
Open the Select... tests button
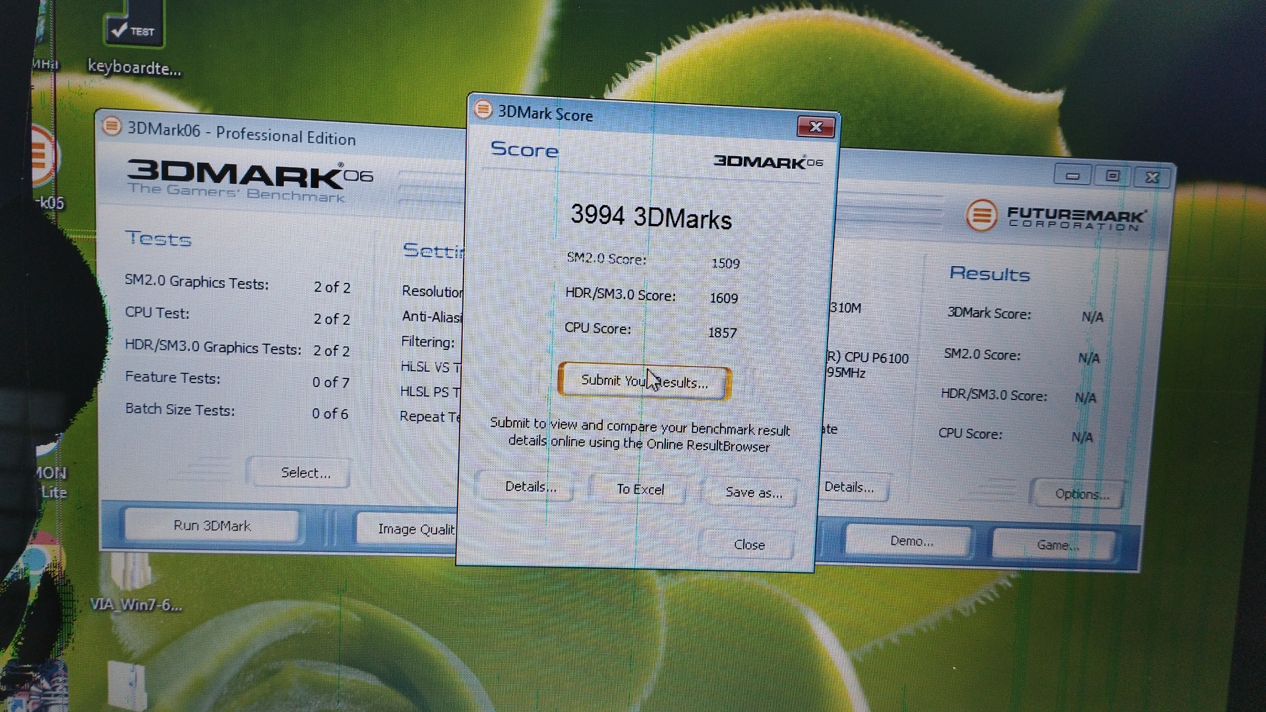(x=305, y=473)
